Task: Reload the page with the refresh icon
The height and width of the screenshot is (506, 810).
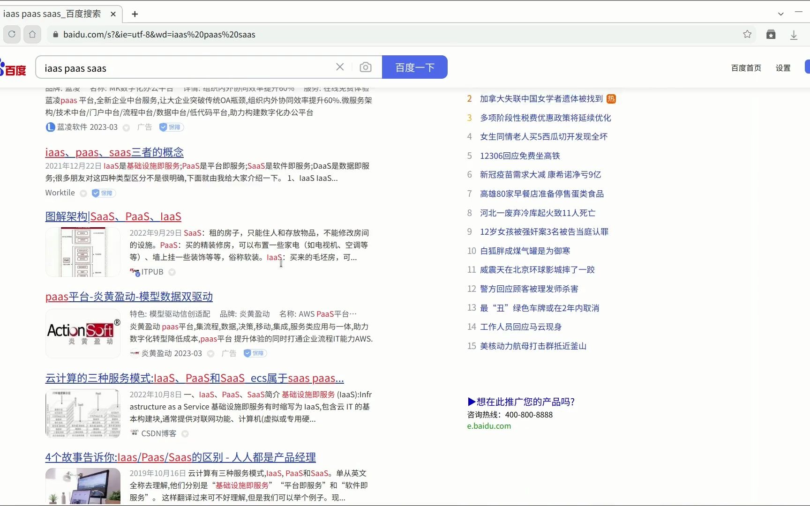Action: (x=12, y=34)
